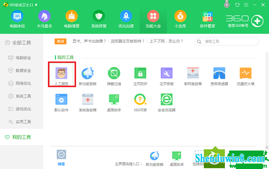
Task: Launch 主页修复 wrench tool
Action: (166, 76)
